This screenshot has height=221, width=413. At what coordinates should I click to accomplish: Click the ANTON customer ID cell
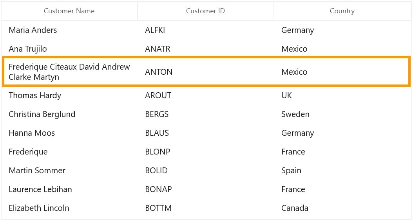205,72
